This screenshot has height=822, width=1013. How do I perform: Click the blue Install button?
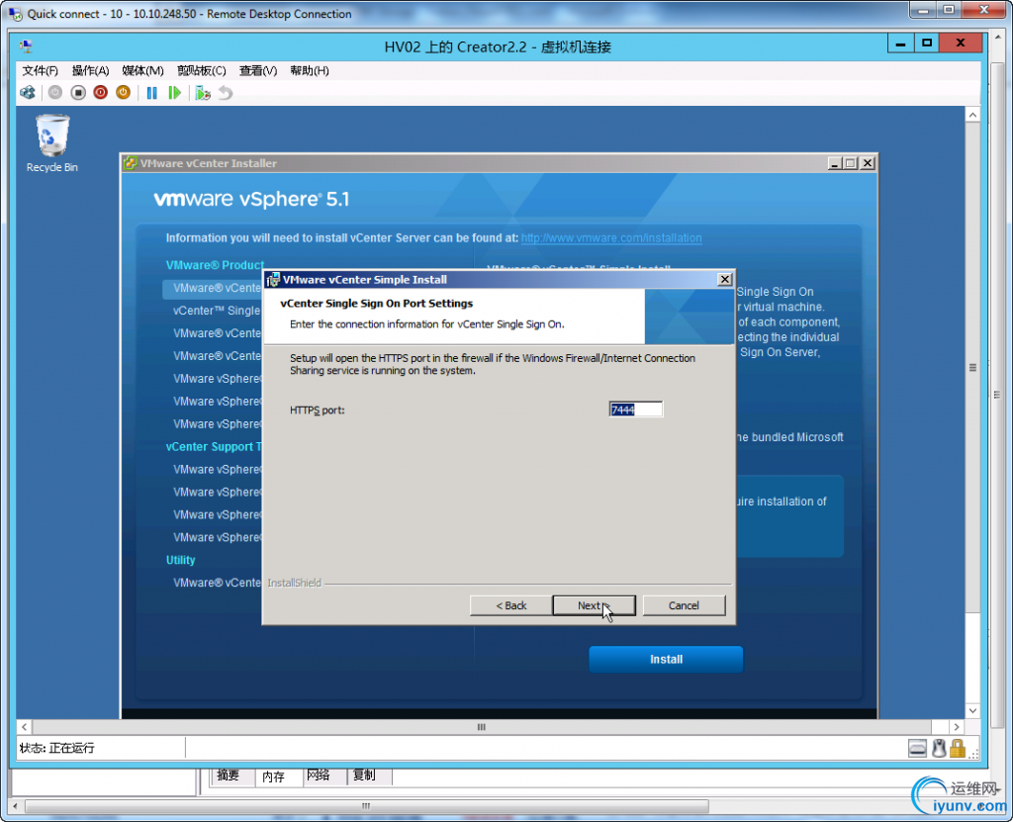coord(666,659)
